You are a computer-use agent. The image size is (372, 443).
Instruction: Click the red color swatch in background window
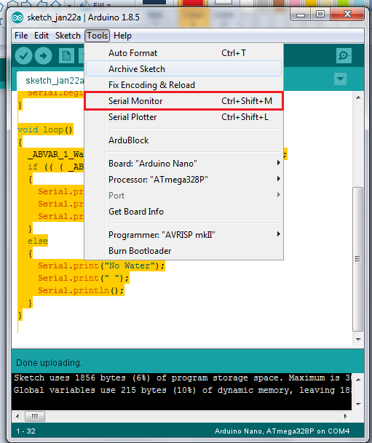point(193,2)
